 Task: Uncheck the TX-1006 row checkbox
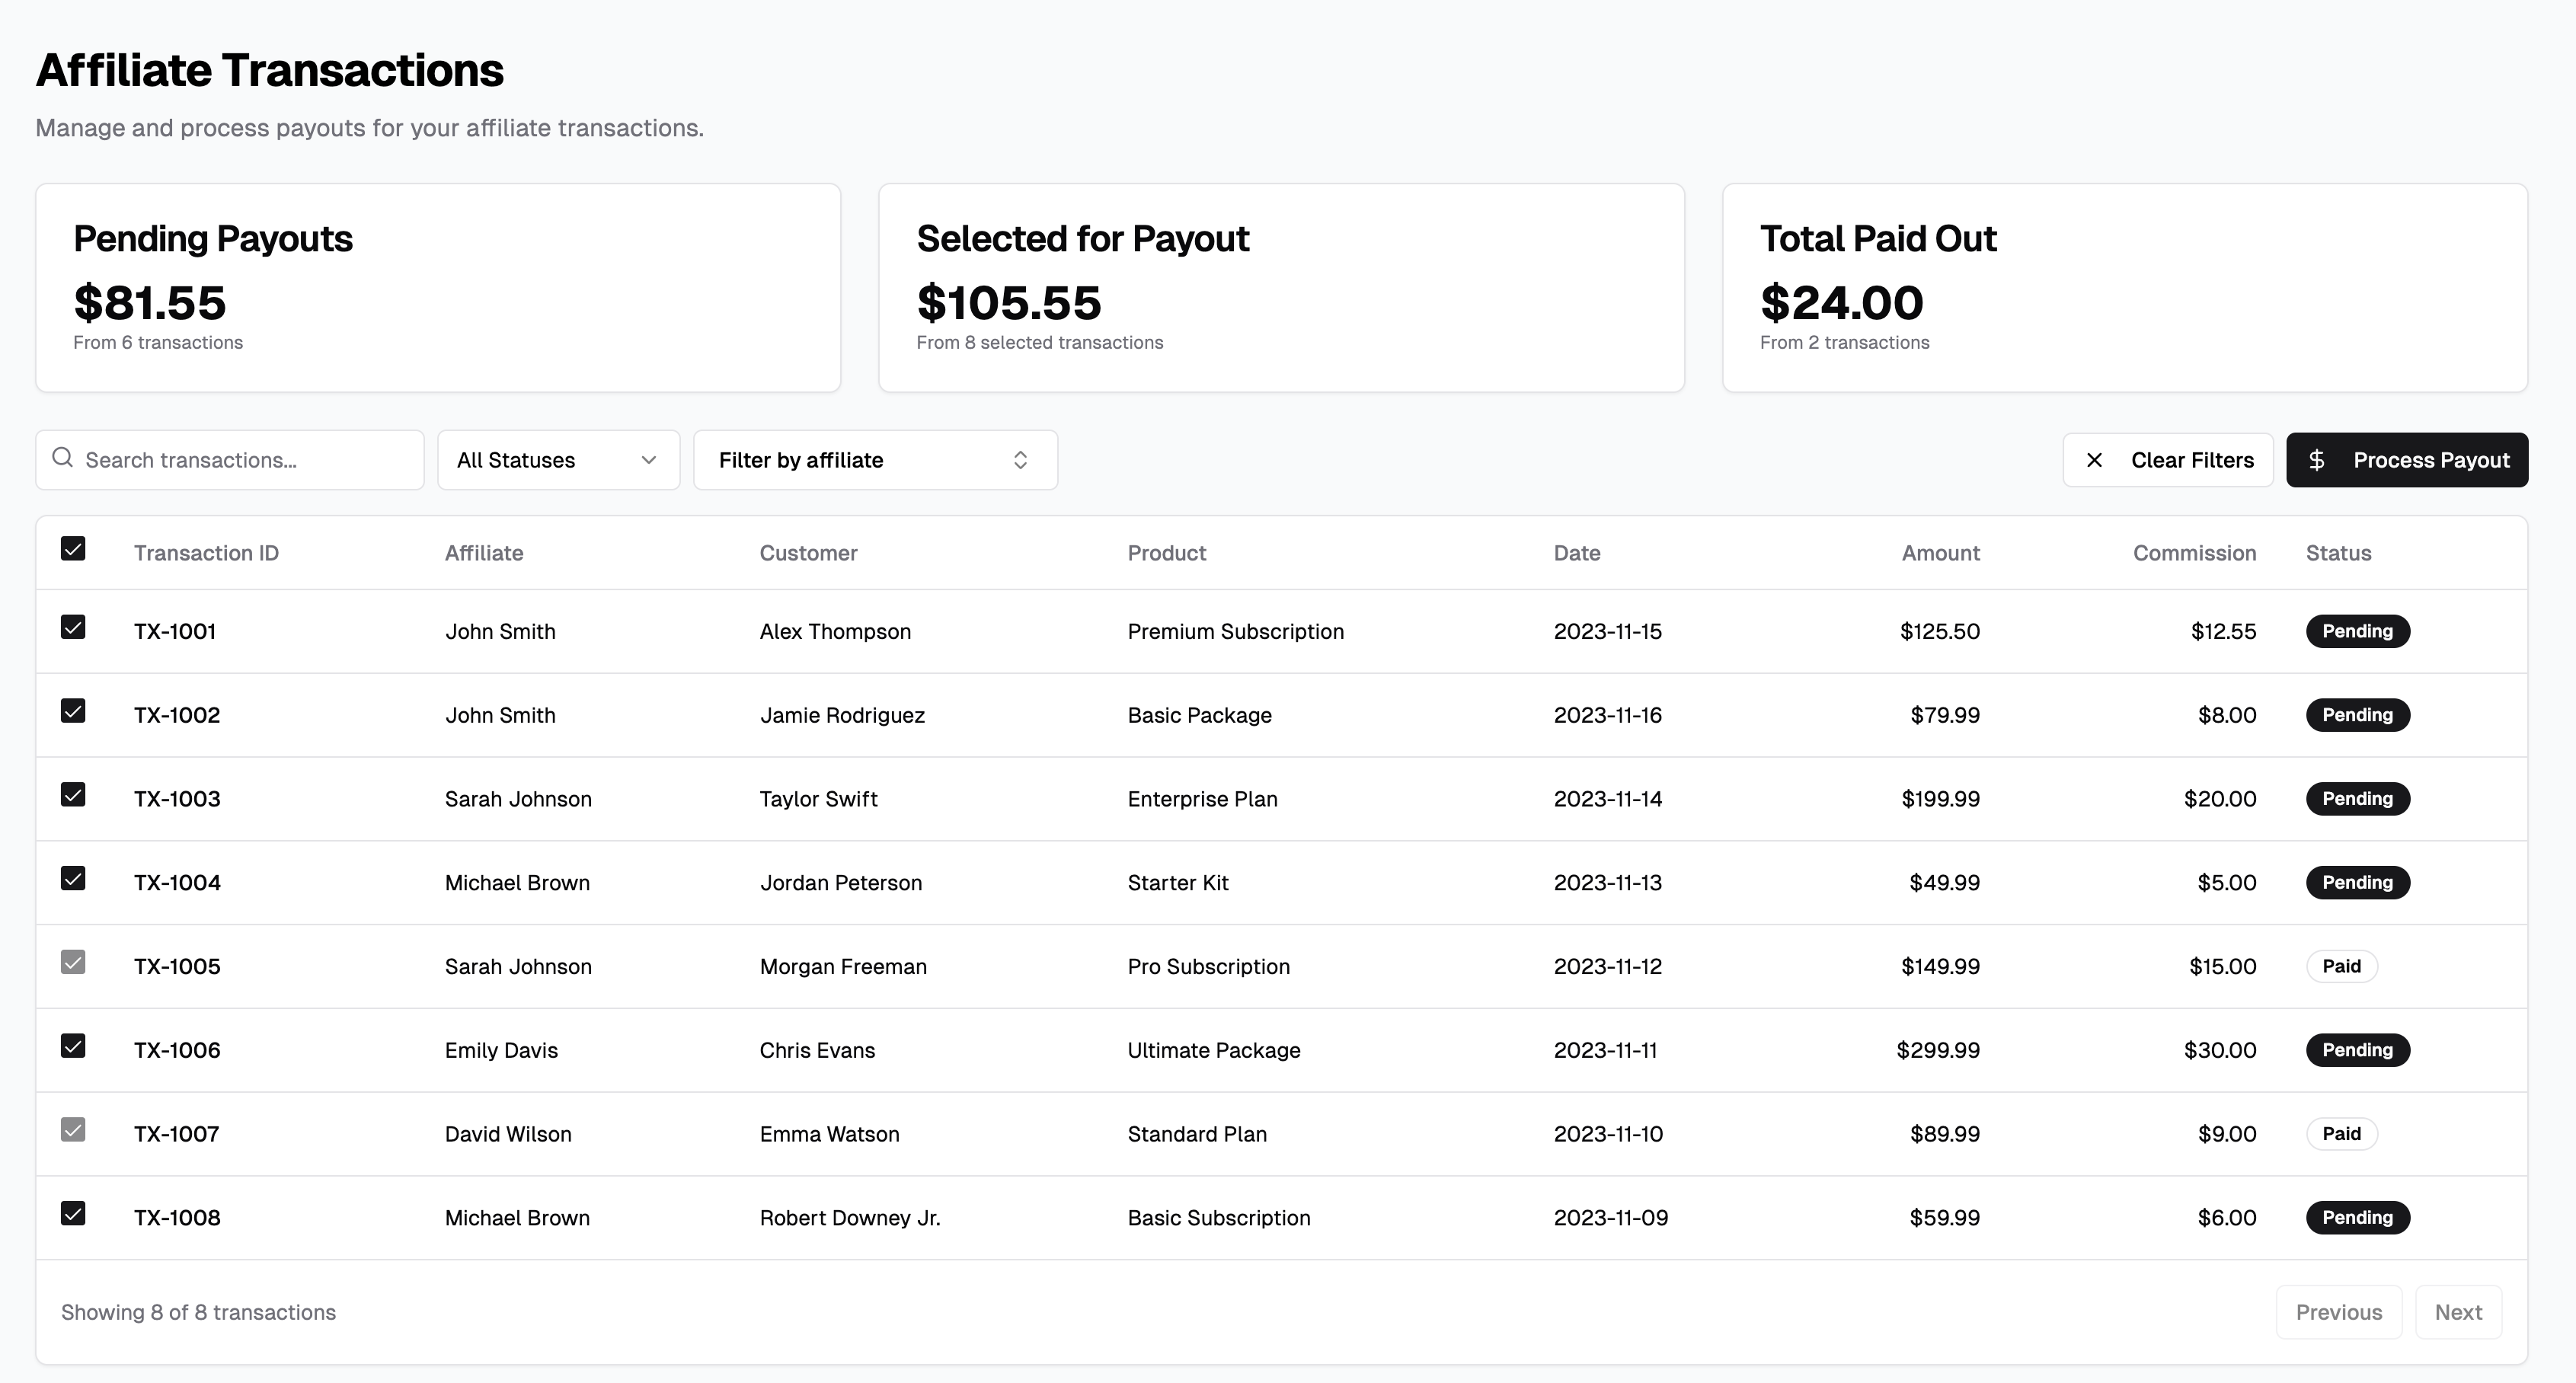click(73, 1046)
